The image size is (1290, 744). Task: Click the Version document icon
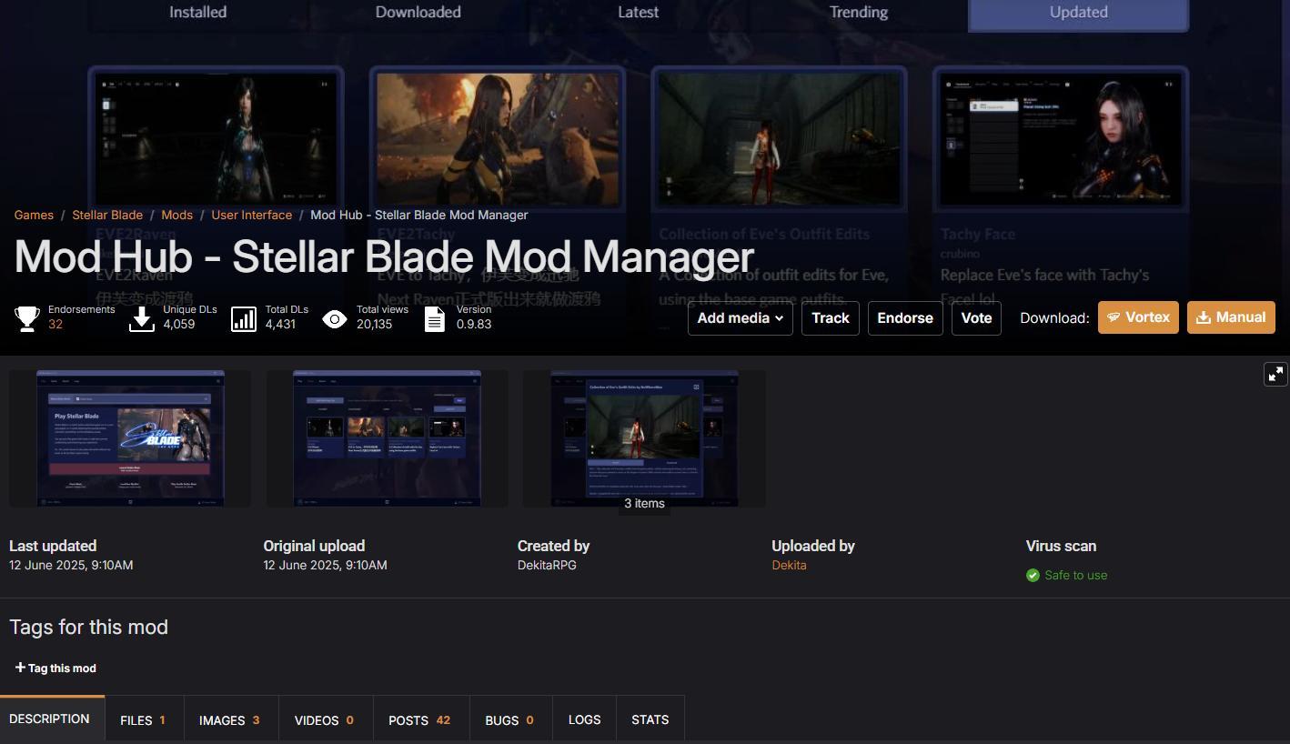pyautogui.click(x=434, y=318)
